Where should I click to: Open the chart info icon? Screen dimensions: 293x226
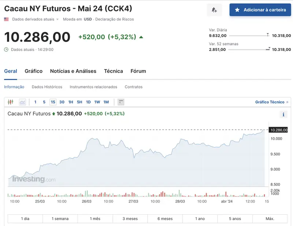[283, 114]
